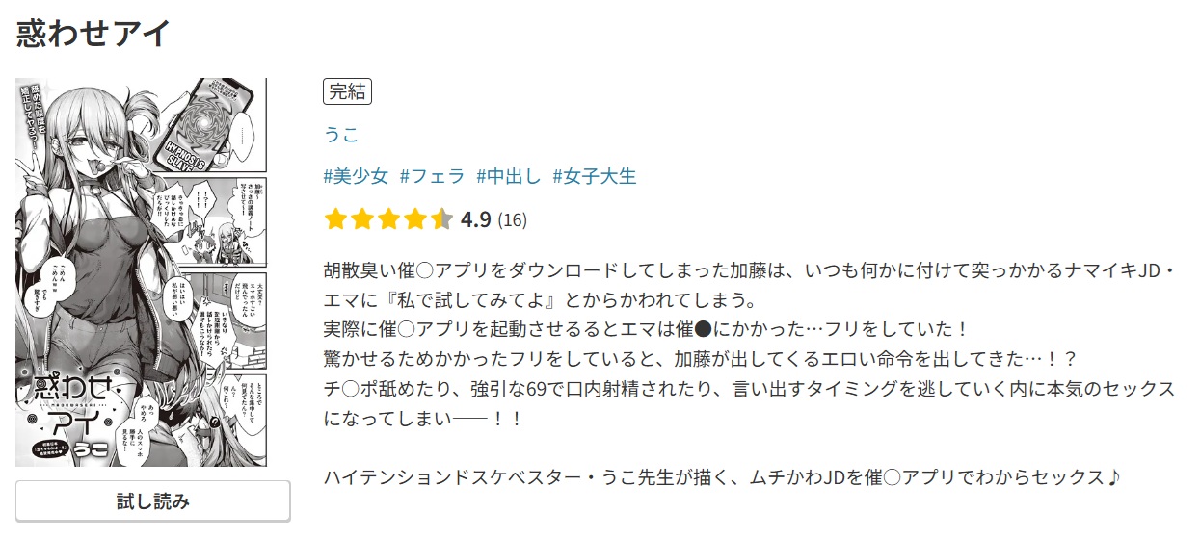Click the second rating star
The height and width of the screenshot is (538, 1200).
tap(362, 219)
